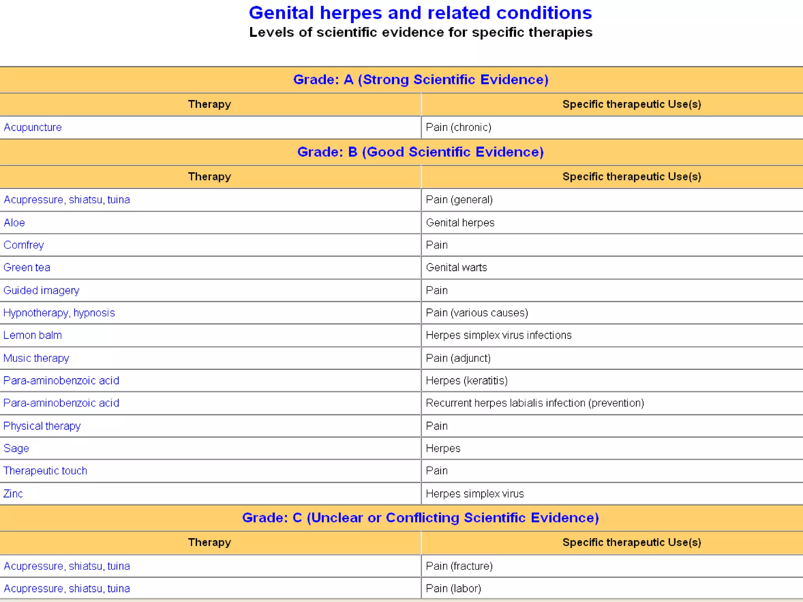Viewport: 803px width, 602px height.
Task: Click the Physical therapy link
Action: [x=42, y=426]
